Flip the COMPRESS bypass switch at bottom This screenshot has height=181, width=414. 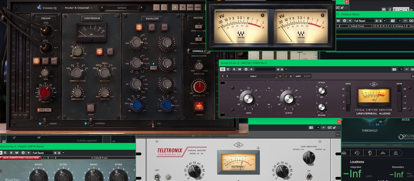(90, 123)
